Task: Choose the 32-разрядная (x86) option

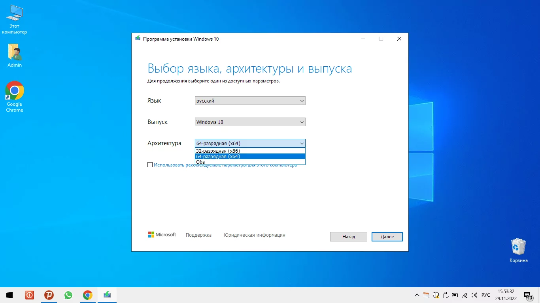Action: (218, 151)
